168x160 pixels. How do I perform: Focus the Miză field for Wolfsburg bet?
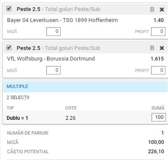53,70
